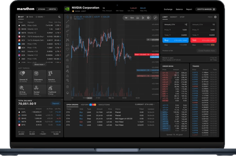Switch to the HOT watchlist tab

tap(21, 17)
